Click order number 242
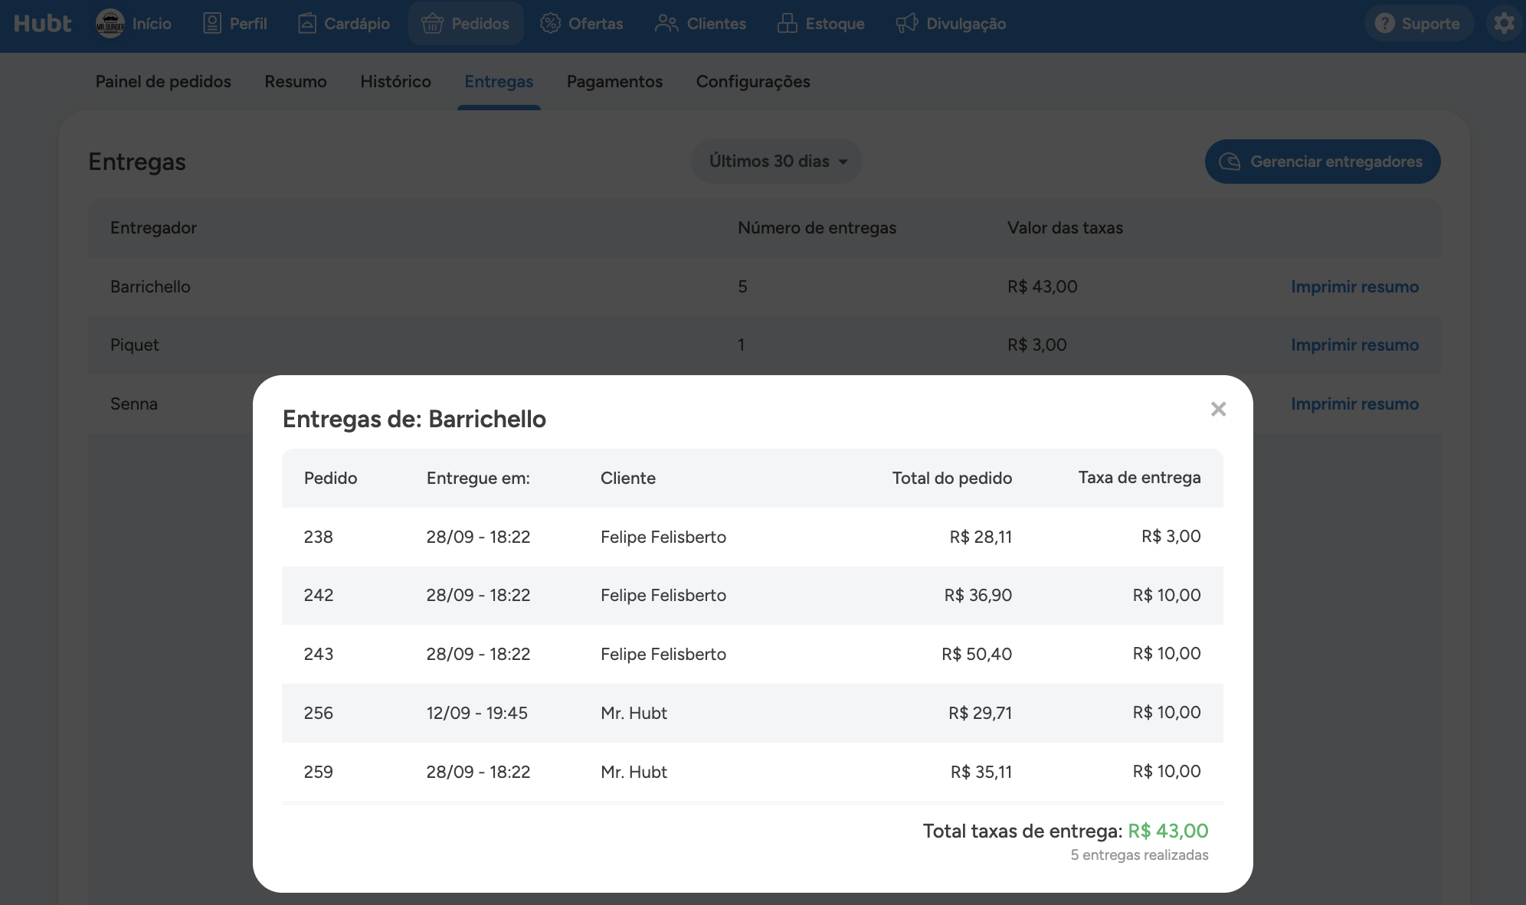 tap(318, 595)
